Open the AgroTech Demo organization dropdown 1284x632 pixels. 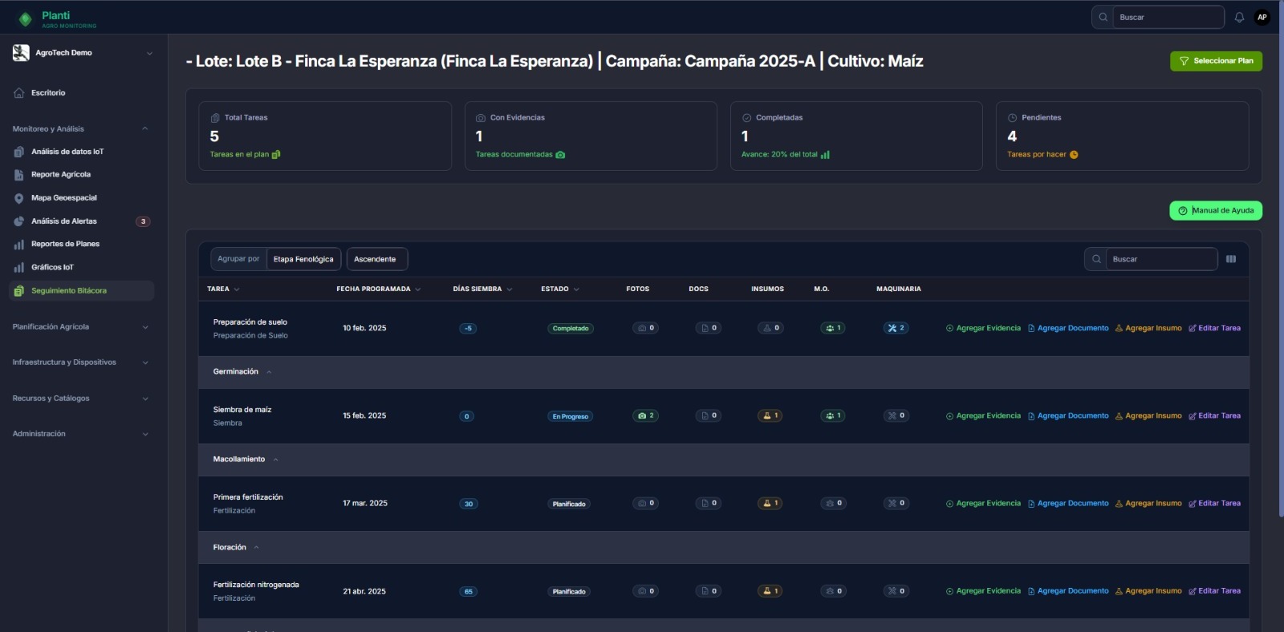(x=82, y=53)
